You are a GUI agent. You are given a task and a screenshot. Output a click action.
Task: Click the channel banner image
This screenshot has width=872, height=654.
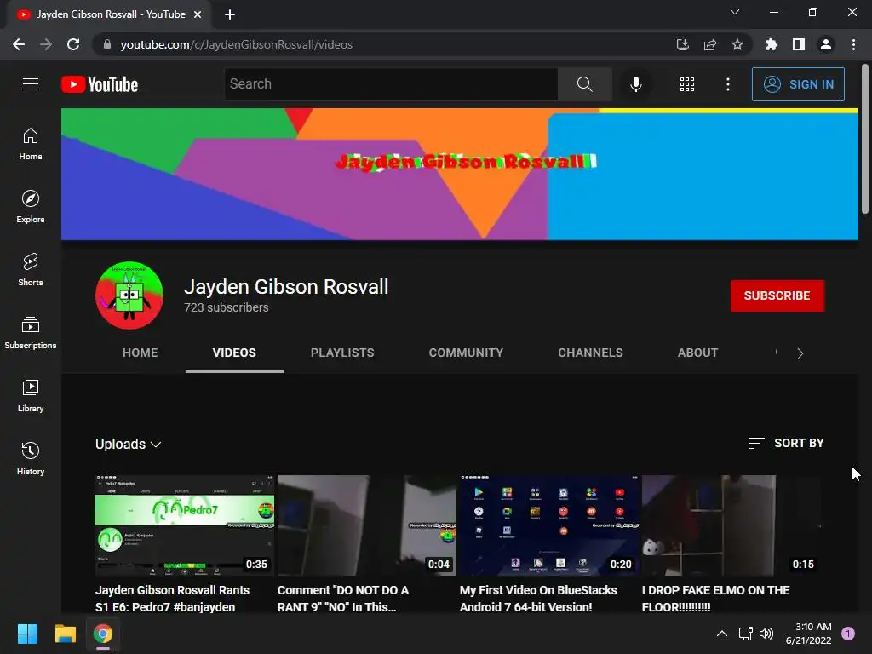(459, 174)
